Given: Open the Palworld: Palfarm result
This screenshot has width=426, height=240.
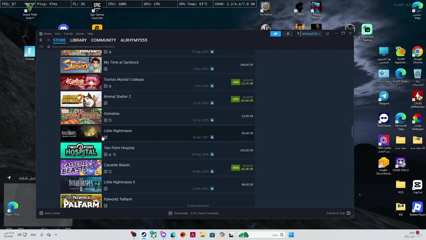Looking at the screenshot, I should (158, 201).
